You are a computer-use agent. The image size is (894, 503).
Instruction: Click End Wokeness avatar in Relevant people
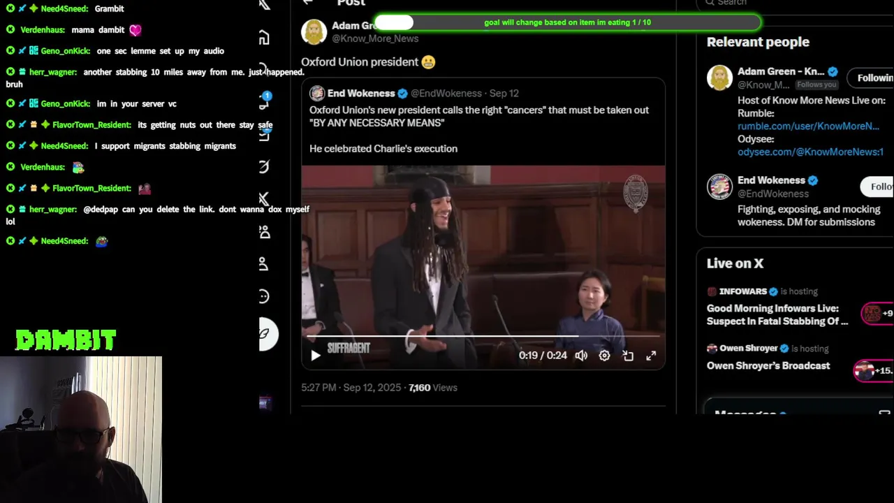[719, 187]
